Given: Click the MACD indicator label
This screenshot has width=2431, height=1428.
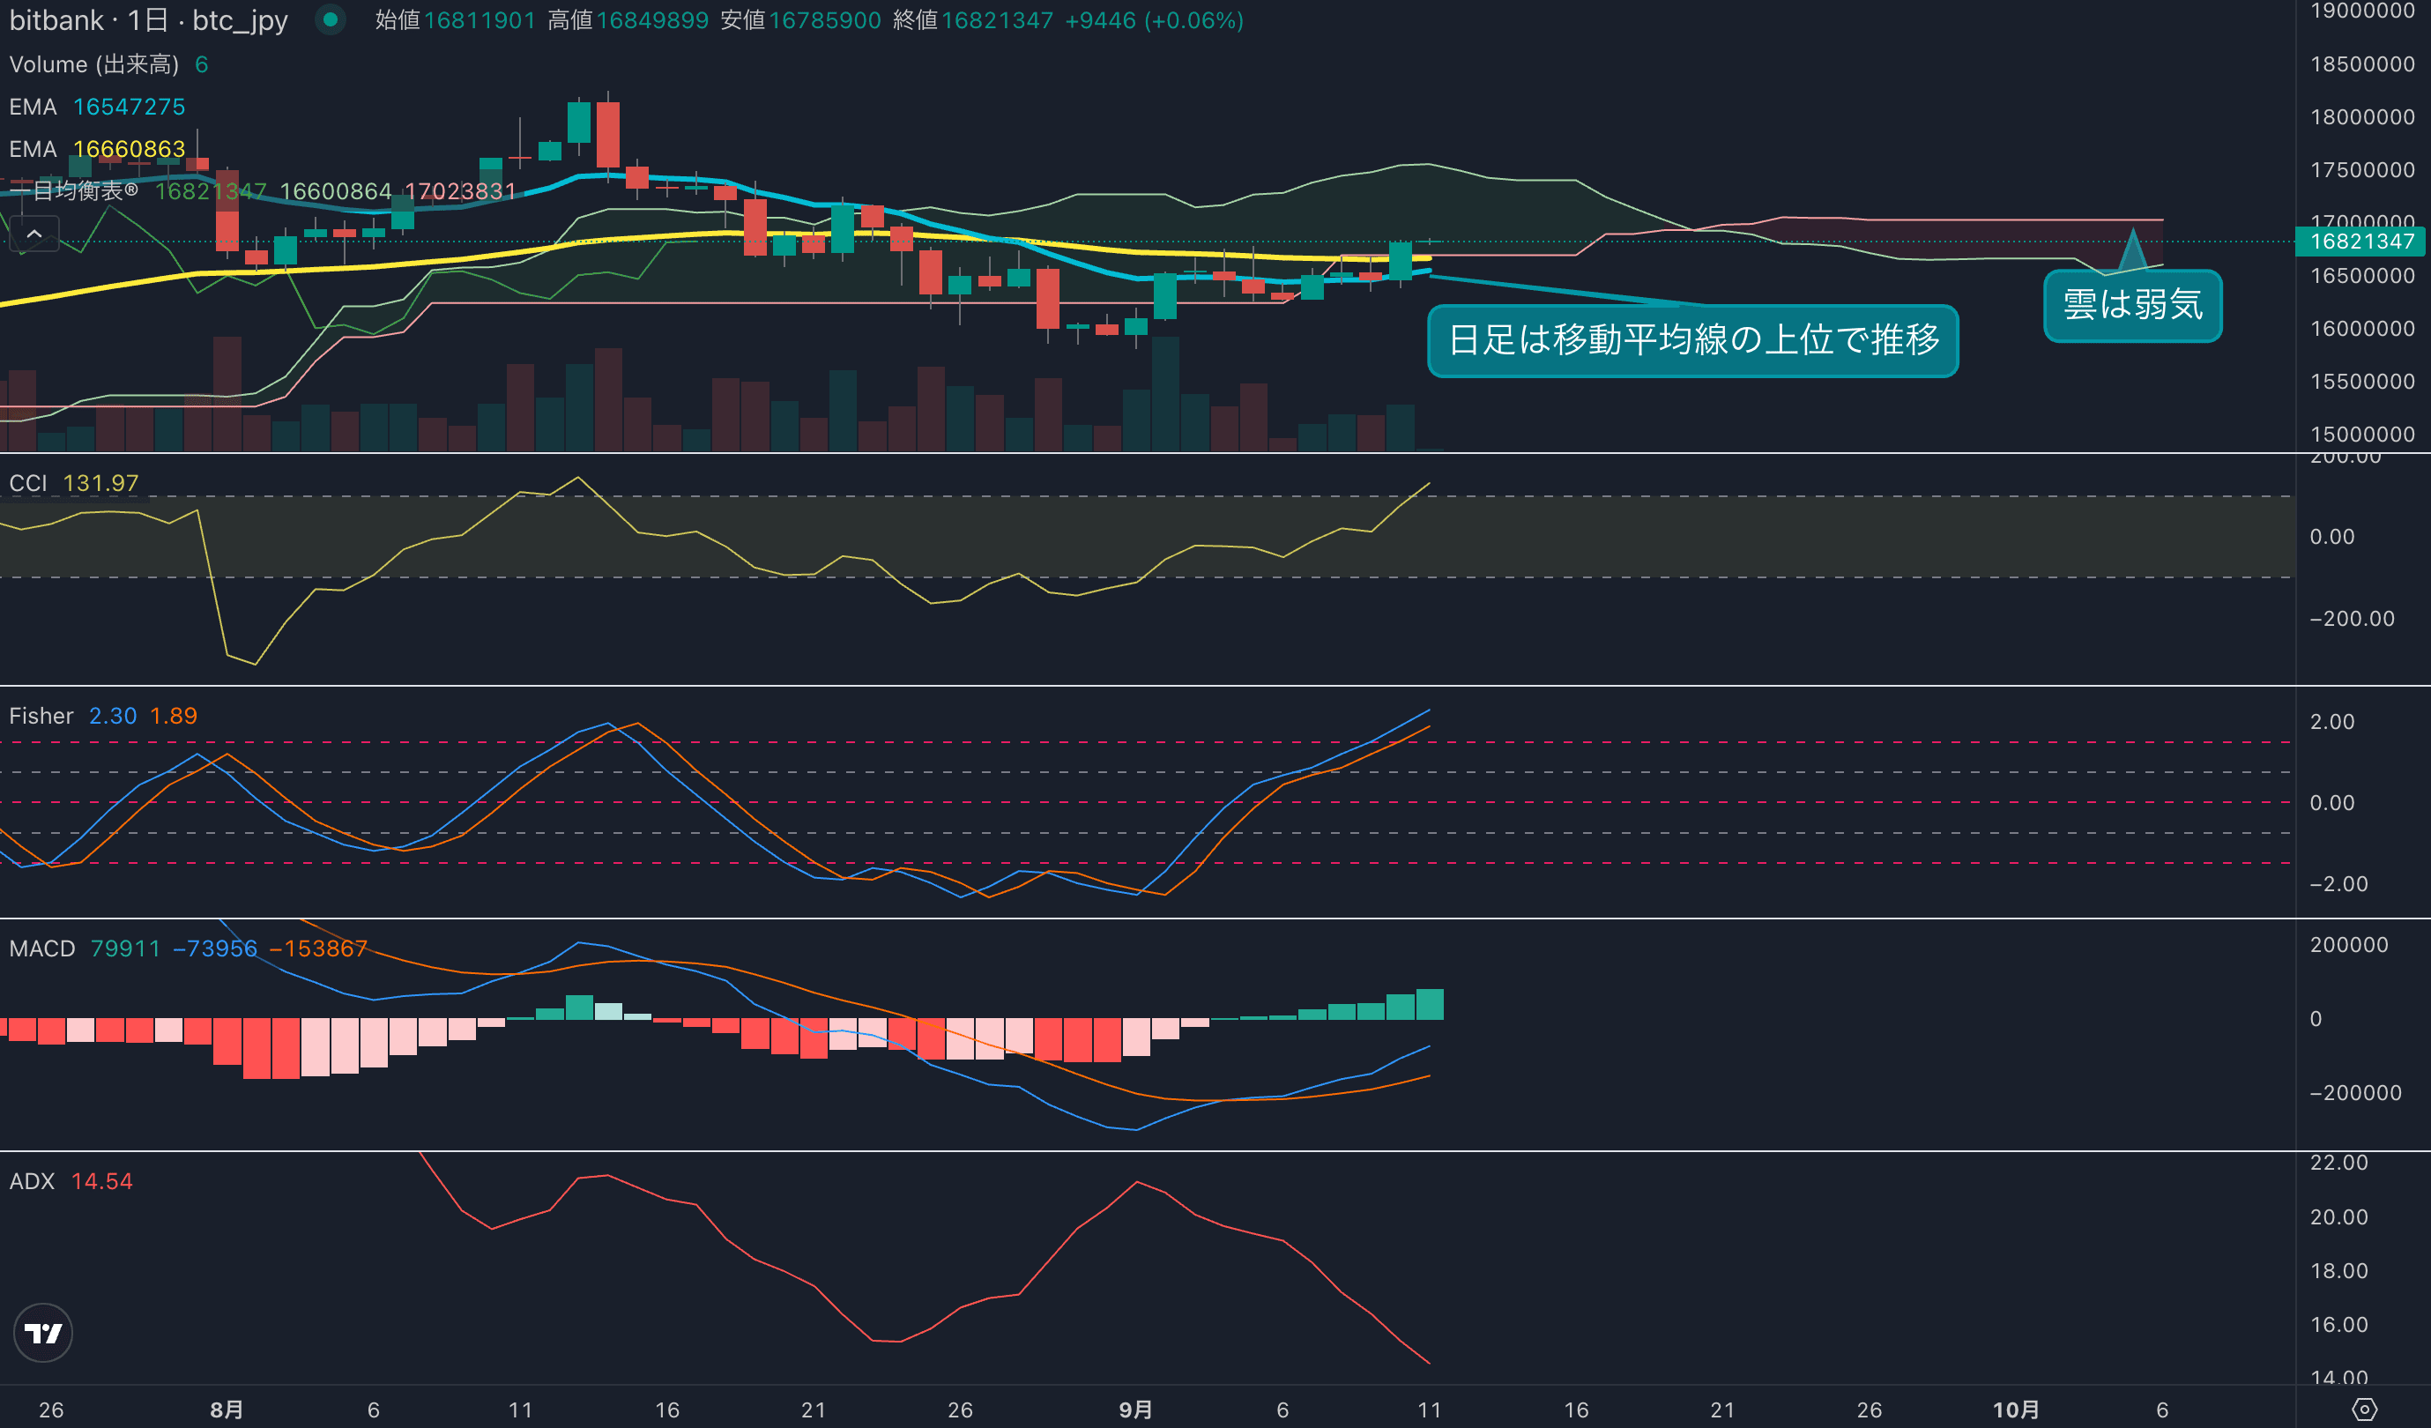Looking at the screenshot, I should click(41, 948).
